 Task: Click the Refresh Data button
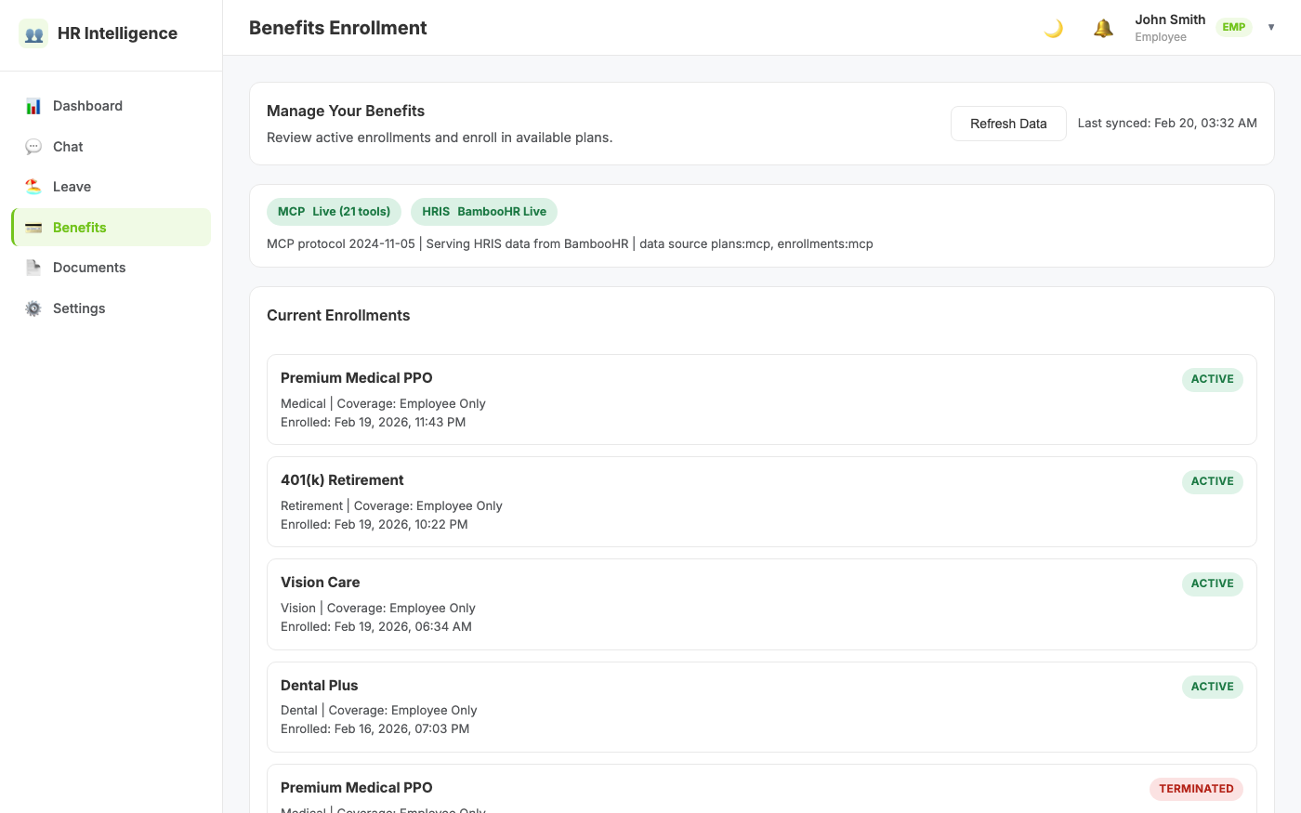(x=1008, y=124)
